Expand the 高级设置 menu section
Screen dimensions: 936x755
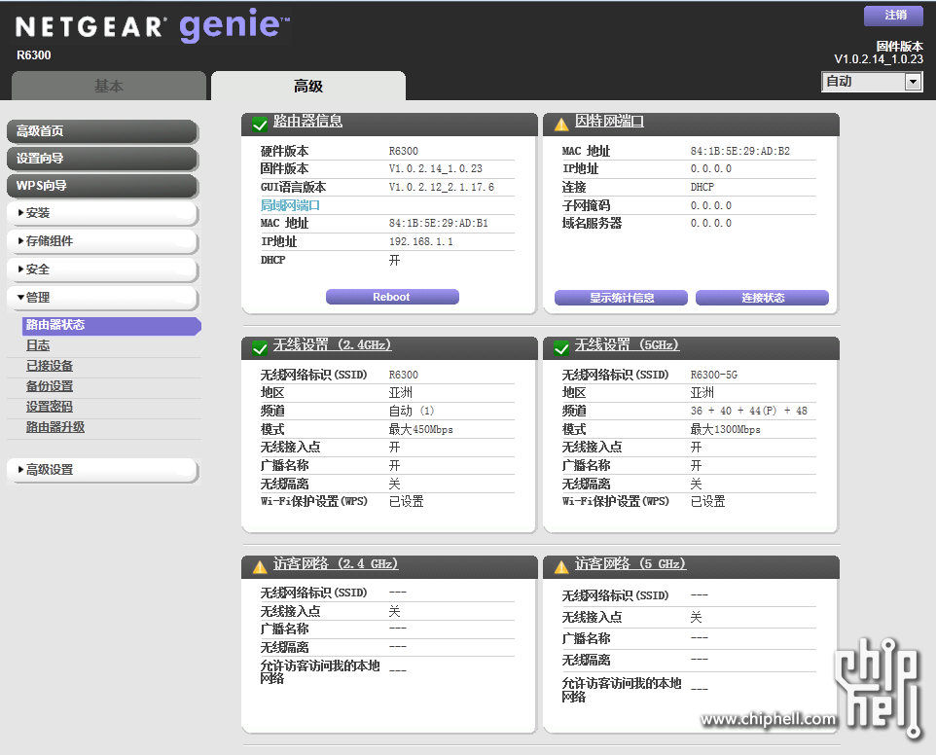click(x=102, y=470)
